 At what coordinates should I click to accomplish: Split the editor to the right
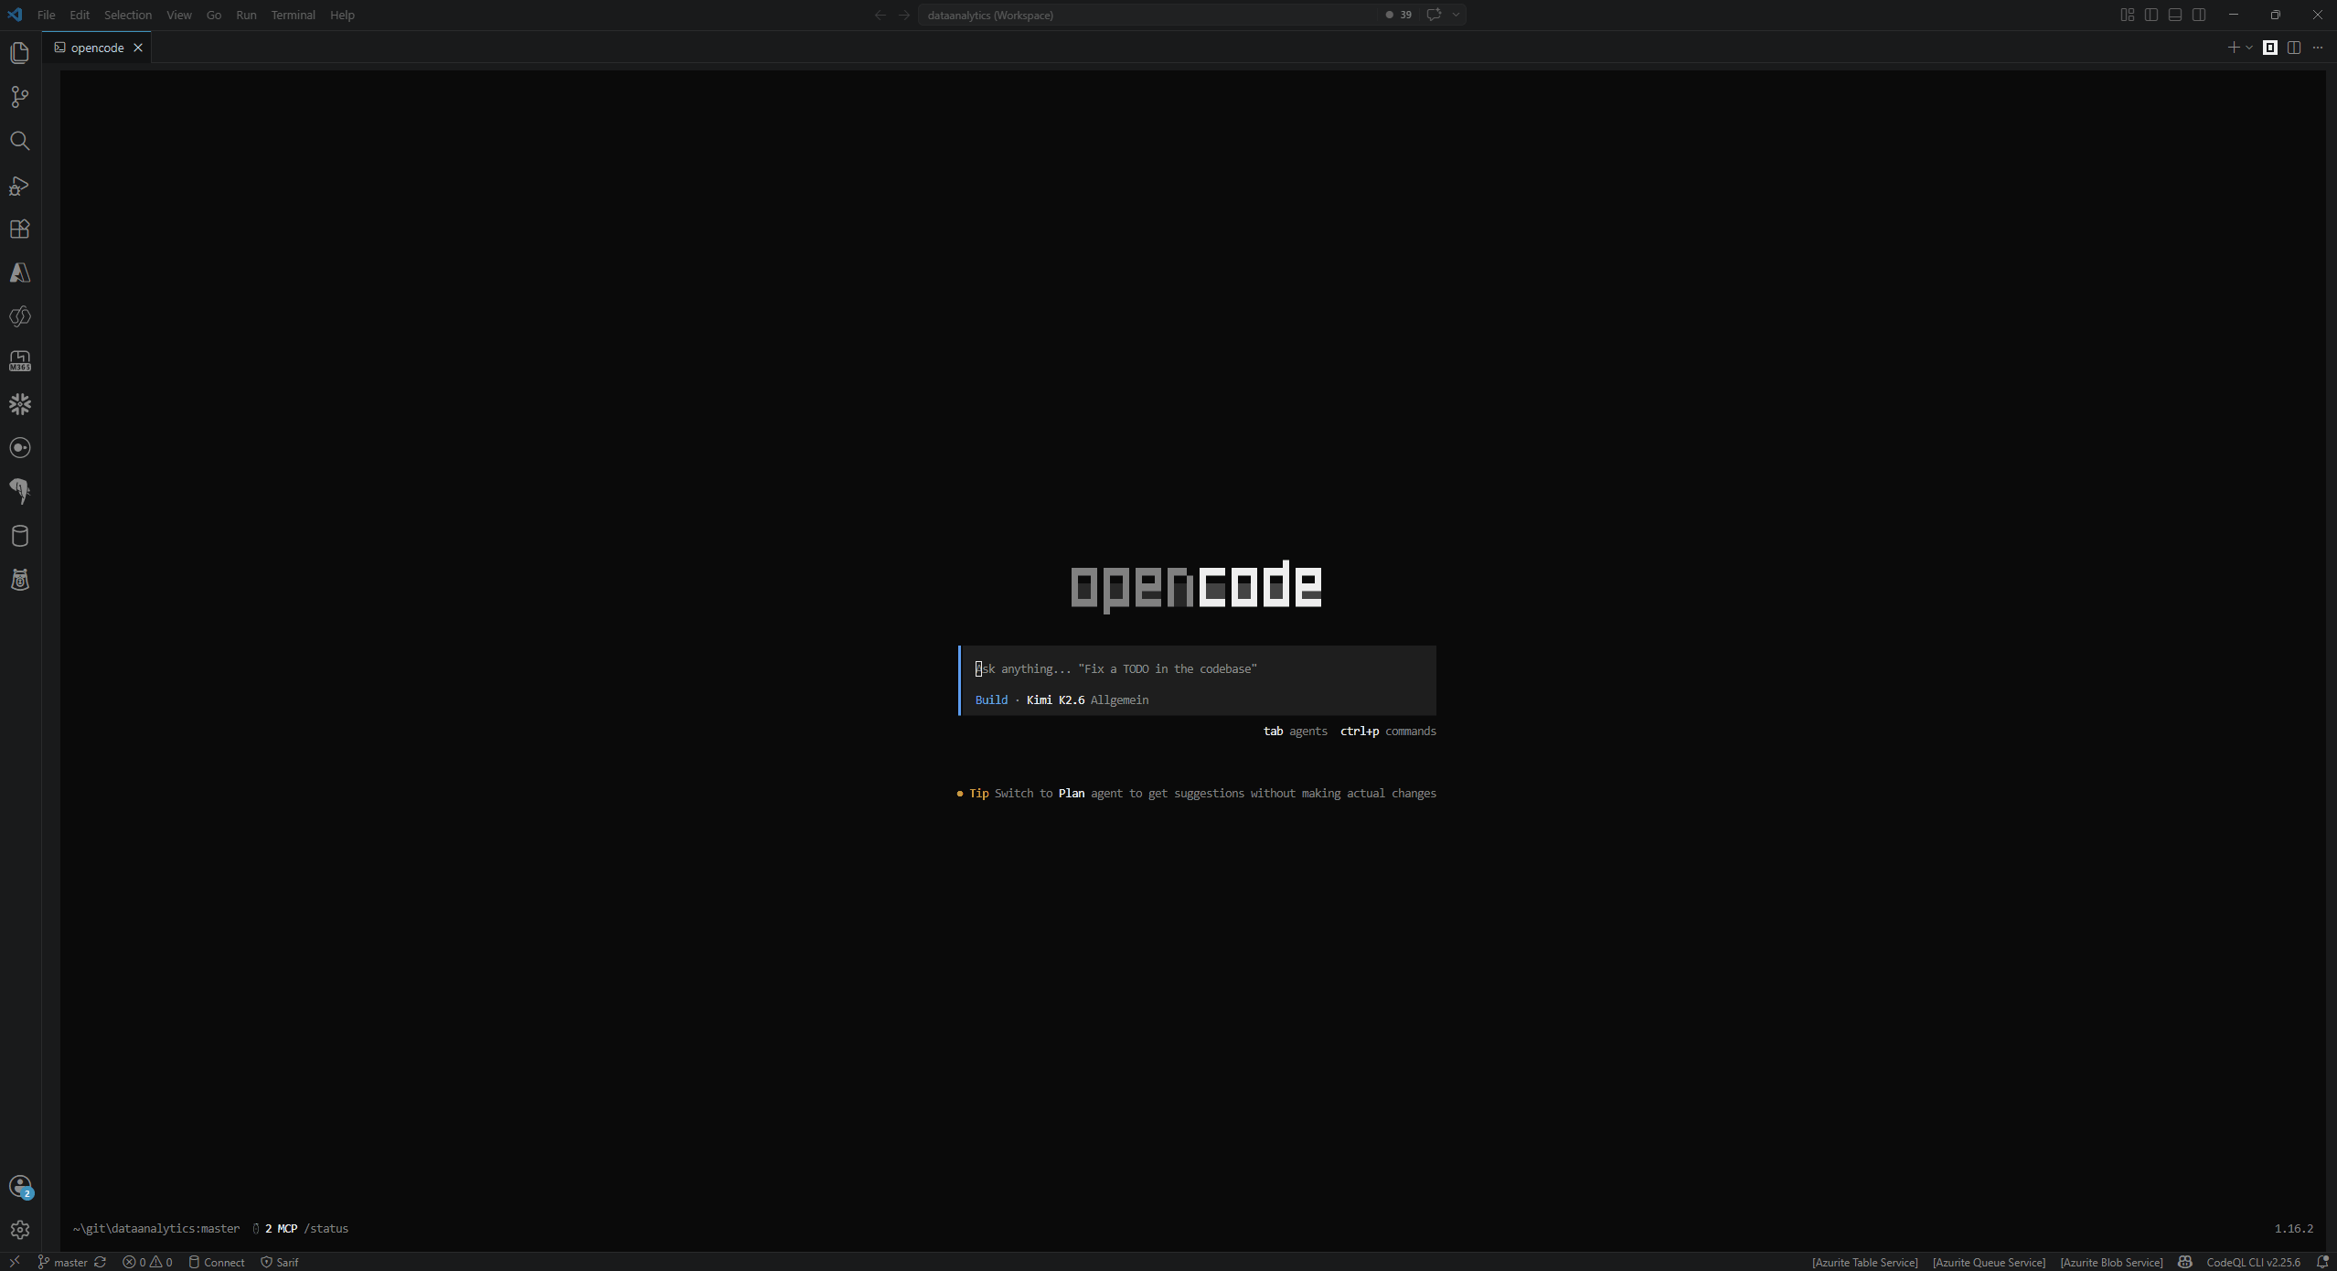click(x=2294, y=48)
